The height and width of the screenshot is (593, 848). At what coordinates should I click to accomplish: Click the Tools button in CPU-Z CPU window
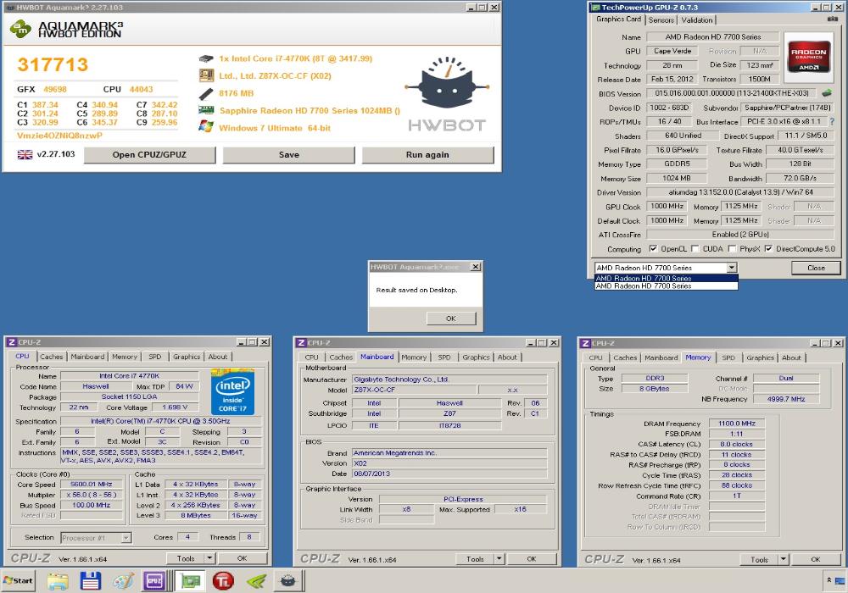(186, 558)
